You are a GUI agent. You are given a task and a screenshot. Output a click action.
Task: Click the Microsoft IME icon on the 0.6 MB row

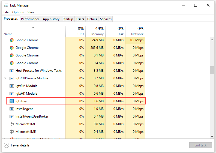[x=12, y=124]
